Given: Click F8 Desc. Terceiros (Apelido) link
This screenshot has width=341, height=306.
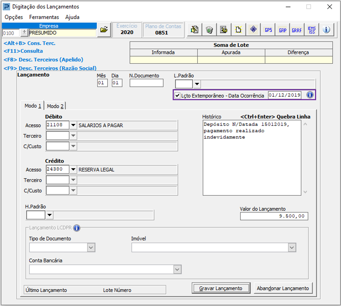Looking at the screenshot, I should pos(43,60).
